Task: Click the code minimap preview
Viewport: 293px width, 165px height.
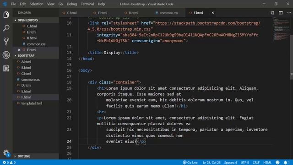Action: (281, 29)
